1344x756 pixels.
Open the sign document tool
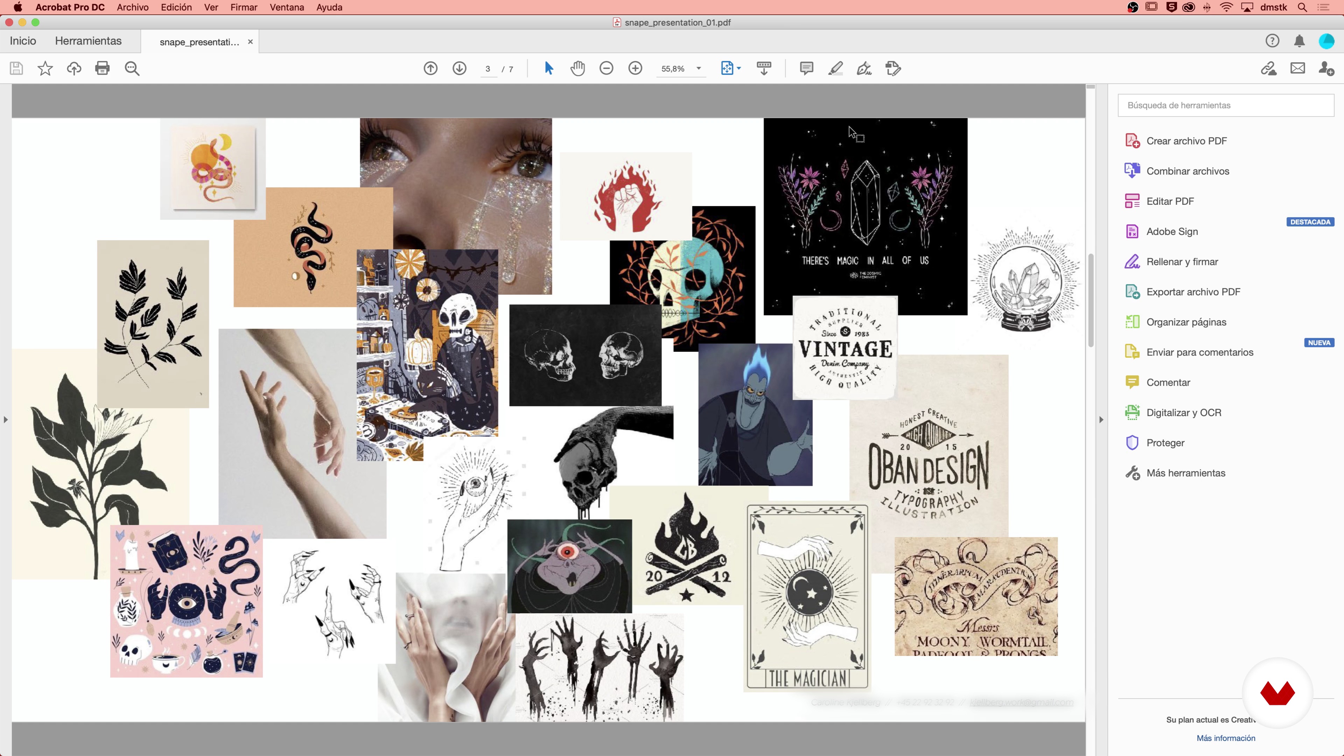pos(864,68)
